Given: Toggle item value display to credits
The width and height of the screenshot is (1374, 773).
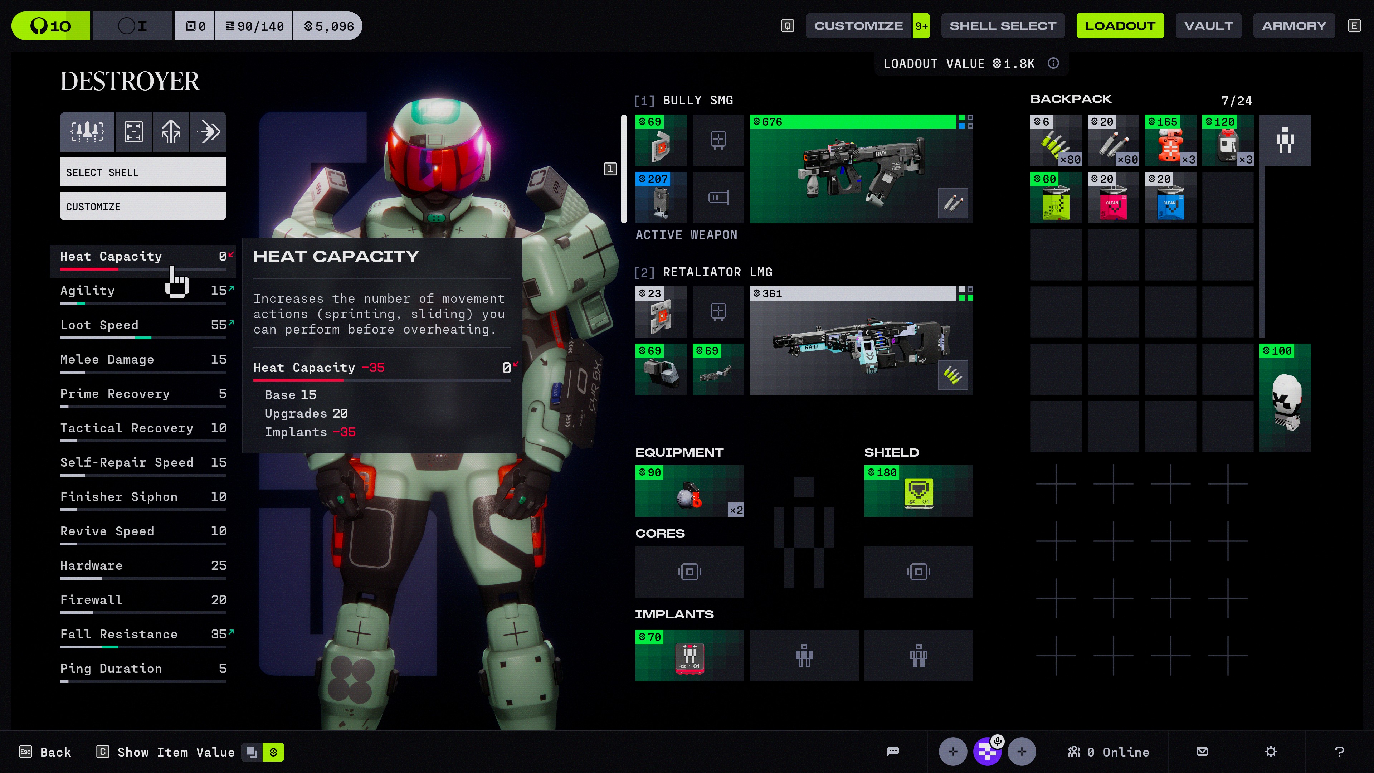Looking at the screenshot, I should tap(274, 752).
